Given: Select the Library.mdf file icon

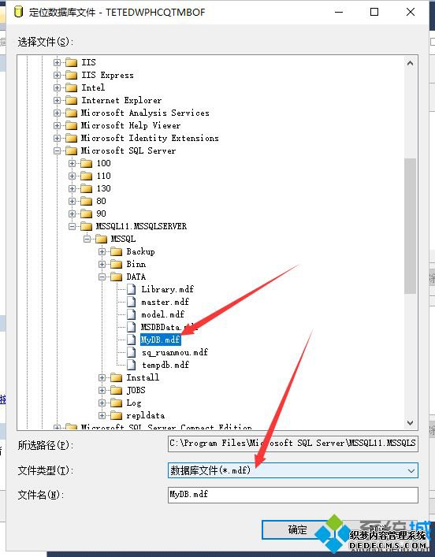Looking at the screenshot, I should tap(132, 289).
